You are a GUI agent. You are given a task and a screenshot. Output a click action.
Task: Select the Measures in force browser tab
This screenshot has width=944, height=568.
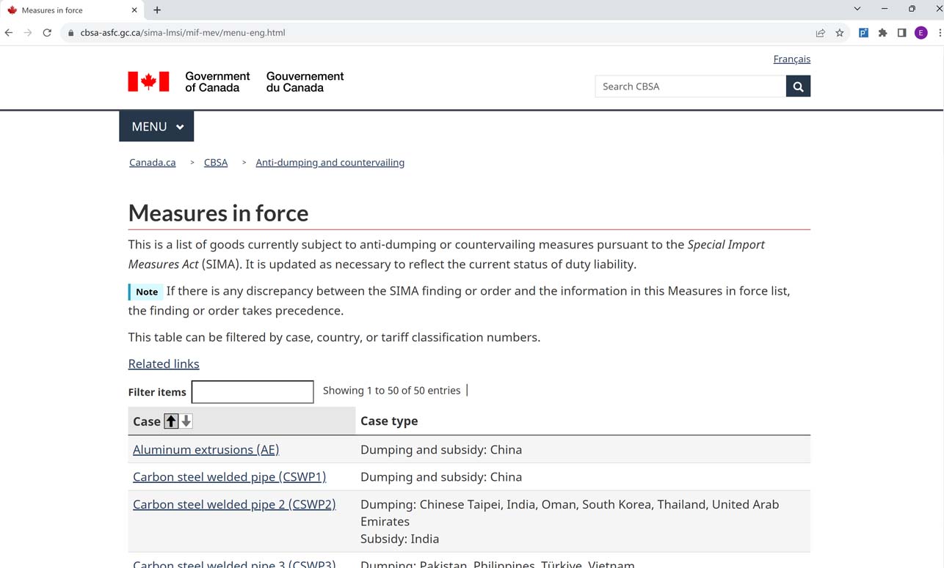pos(73,10)
